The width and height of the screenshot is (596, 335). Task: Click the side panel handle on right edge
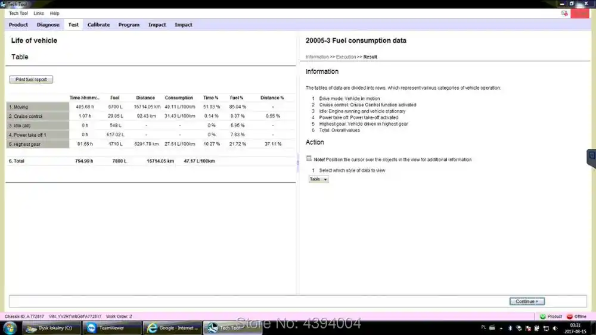pyautogui.click(x=591, y=159)
